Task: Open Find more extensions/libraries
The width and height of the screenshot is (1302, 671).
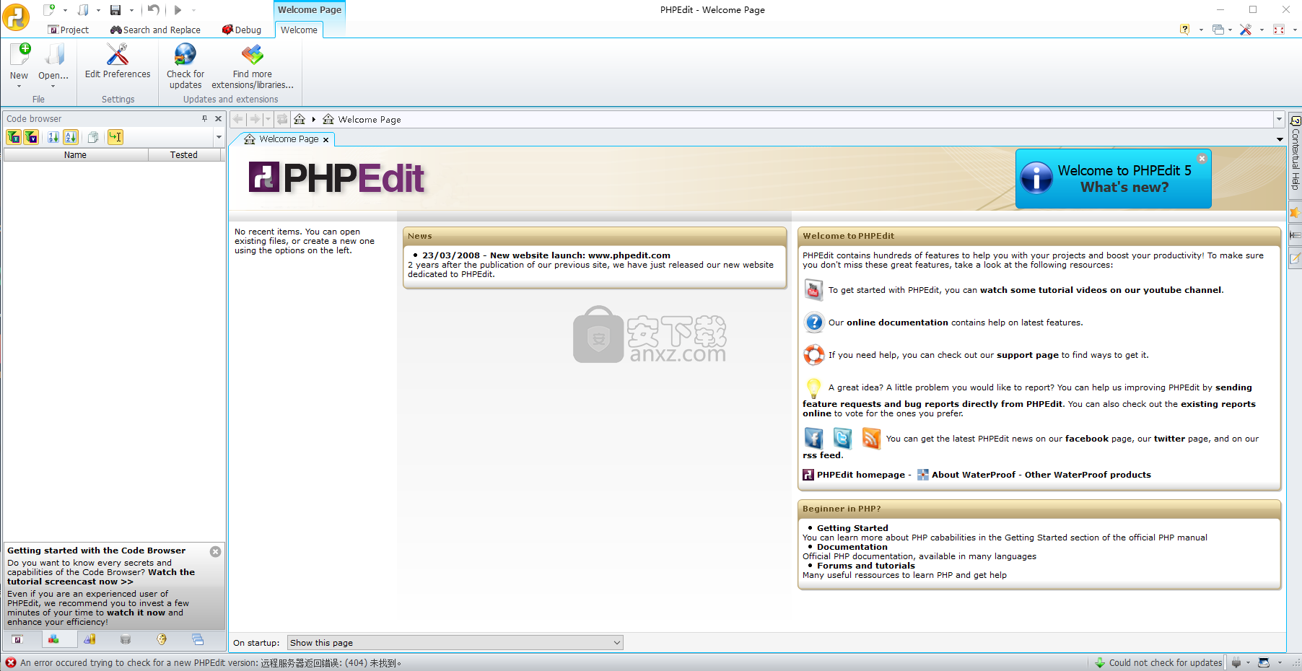Action: [253, 66]
